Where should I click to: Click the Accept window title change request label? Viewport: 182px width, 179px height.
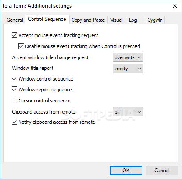tap(50, 57)
